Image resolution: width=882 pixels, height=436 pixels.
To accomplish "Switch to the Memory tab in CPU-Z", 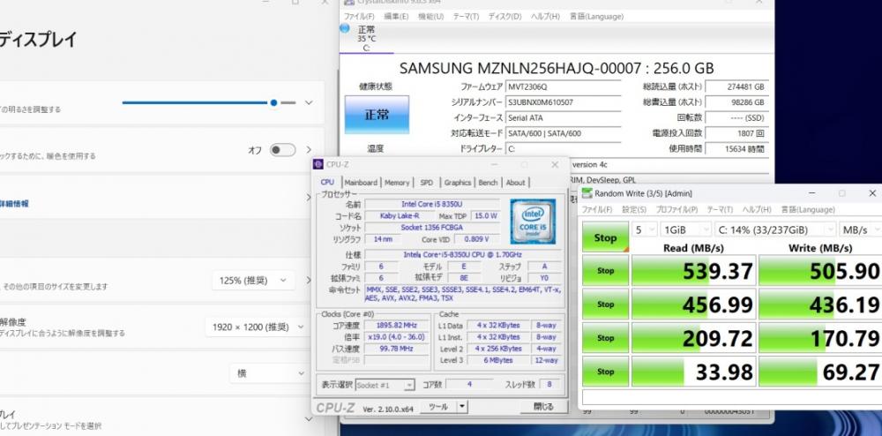I will pyautogui.click(x=397, y=183).
